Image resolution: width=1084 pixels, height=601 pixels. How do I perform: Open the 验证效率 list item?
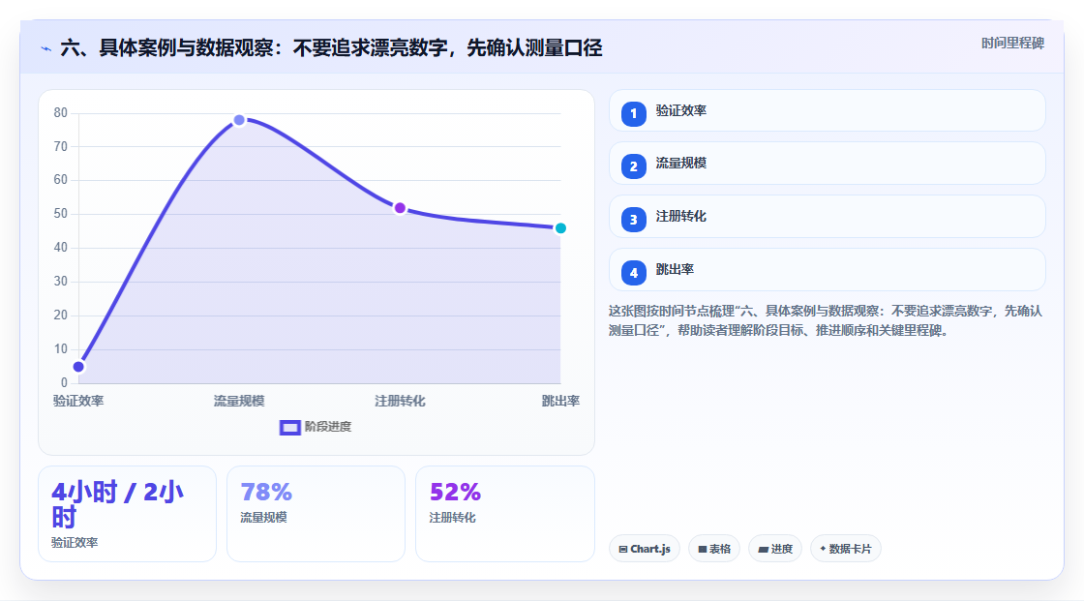pyautogui.click(x=827, y=110)
